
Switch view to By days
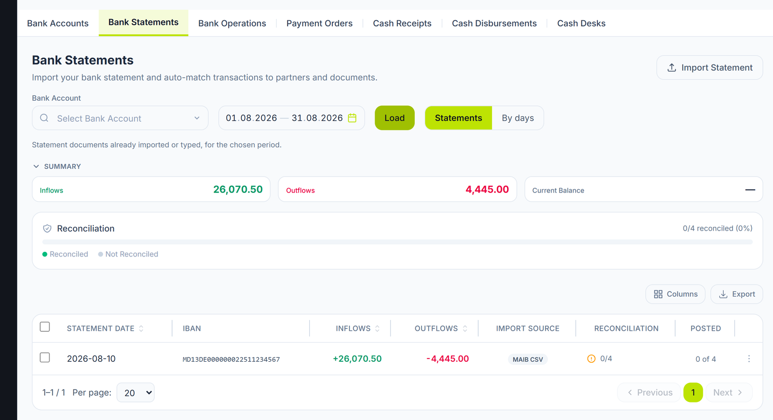pyautogui.click(x=518, y=118)
